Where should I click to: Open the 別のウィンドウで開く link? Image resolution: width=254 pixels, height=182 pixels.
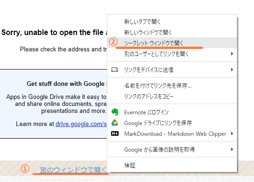73,170
